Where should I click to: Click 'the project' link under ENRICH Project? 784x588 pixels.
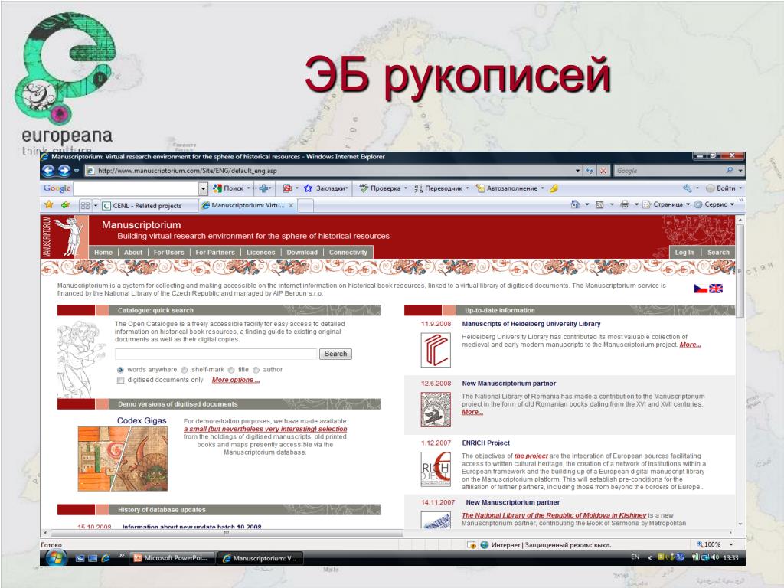coord(531,456)
